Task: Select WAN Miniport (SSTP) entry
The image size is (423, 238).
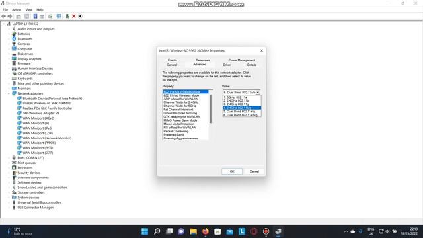Action: tap(38, 153)
